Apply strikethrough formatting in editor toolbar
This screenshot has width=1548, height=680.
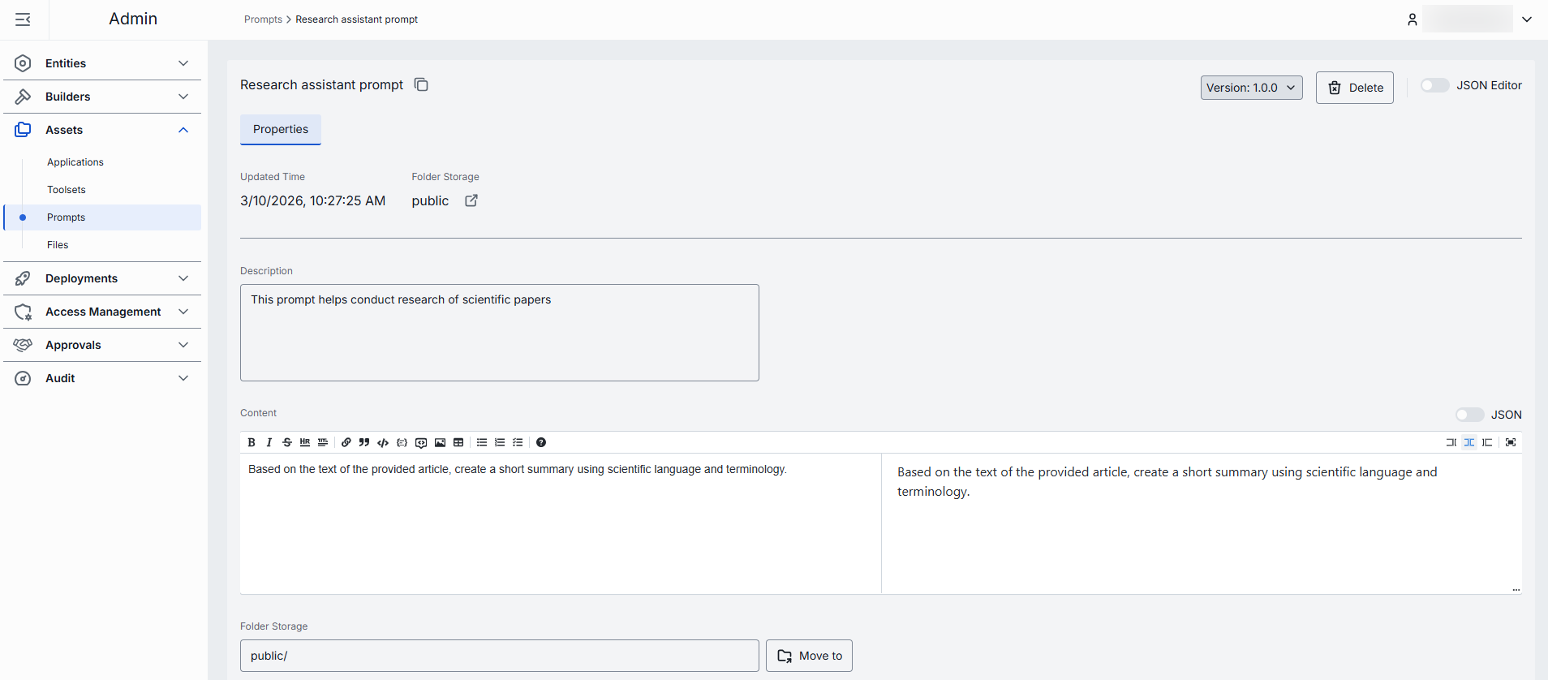(x=287, y=442)
